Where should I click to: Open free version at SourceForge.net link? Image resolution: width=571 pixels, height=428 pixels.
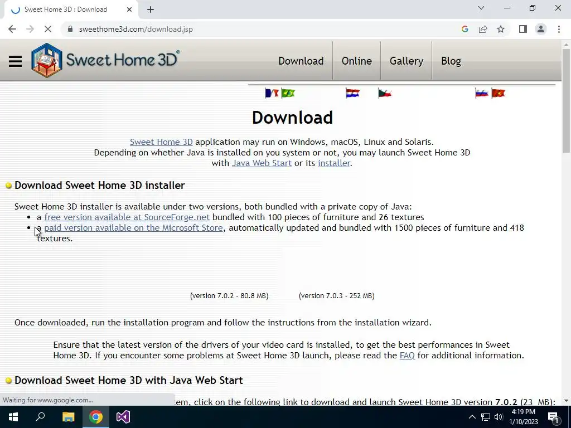point(127,217)
